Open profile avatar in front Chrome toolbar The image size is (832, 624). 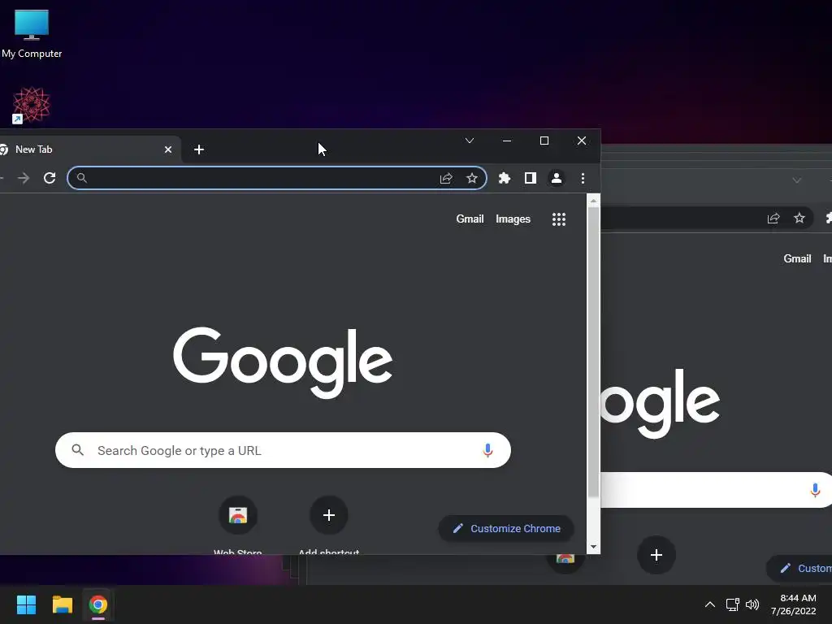tap(556, 178)
